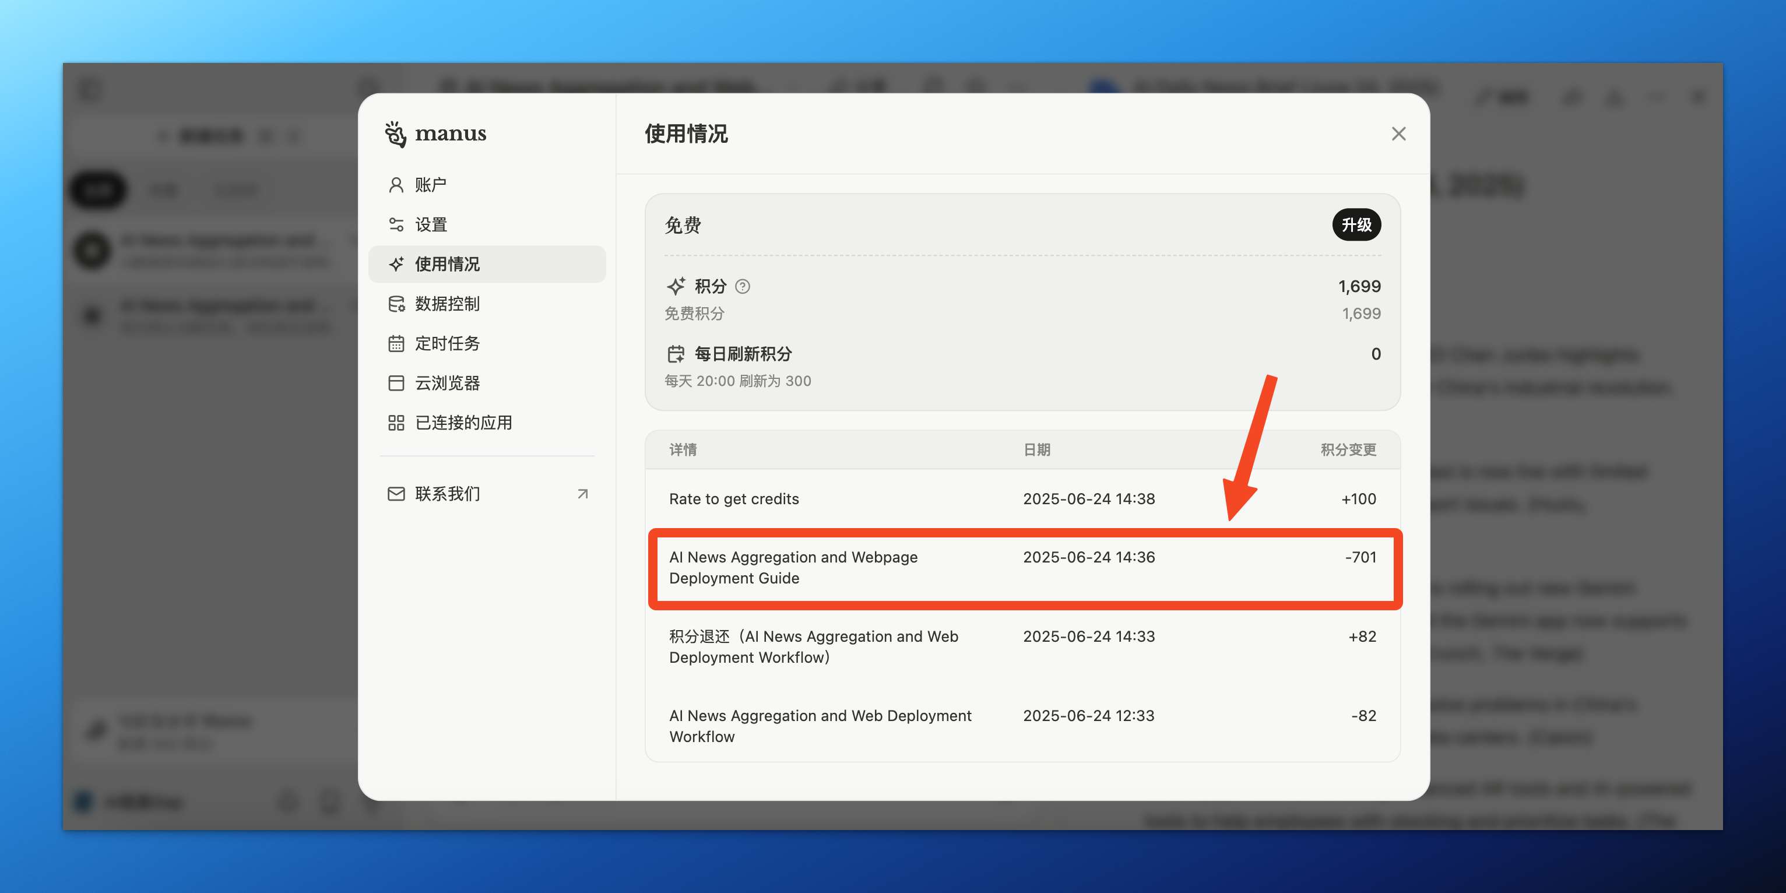
Task: Select the 积分退还 refund entry
Action: pyautogui.click(x=813, y=646)
